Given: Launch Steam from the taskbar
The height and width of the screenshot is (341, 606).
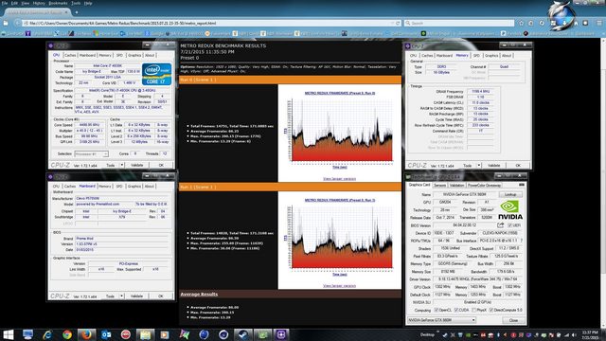Looking at the screenshot, I should tap(242, 334).
